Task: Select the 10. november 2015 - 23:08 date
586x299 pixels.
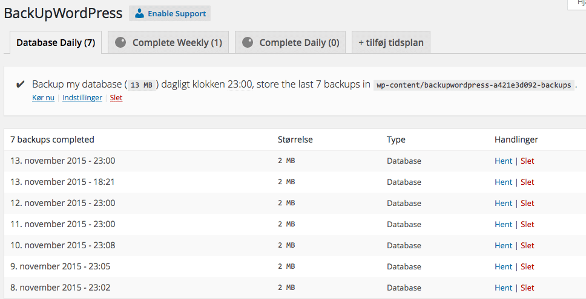Action: point(63,245)
